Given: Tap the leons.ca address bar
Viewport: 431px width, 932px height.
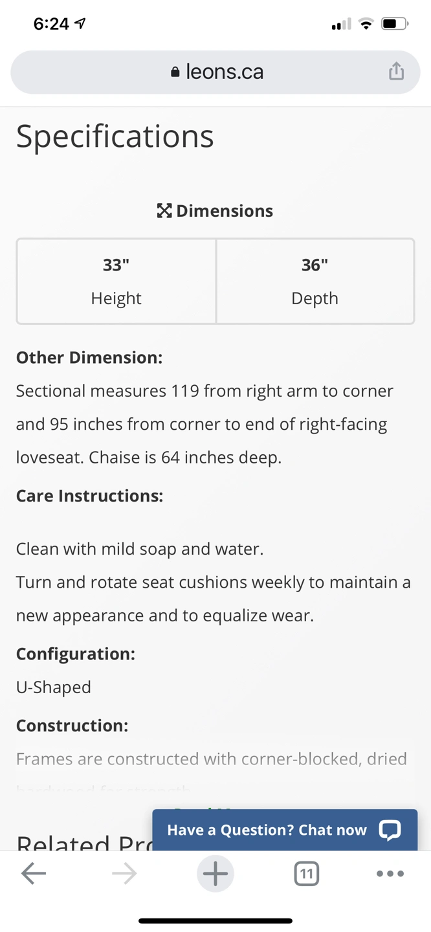Looking at the screenshot, I should pos(215,72).
